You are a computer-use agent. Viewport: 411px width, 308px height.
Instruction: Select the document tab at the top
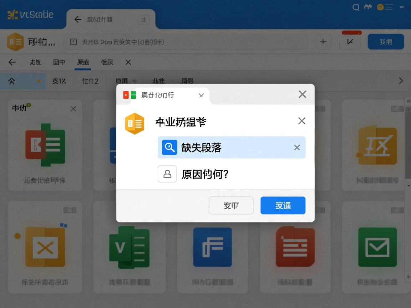101,20
